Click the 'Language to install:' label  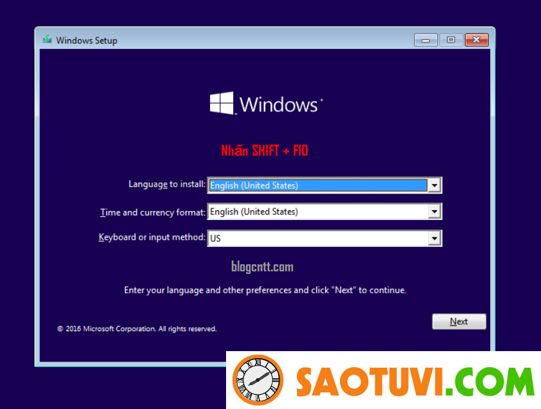point(167,185)
